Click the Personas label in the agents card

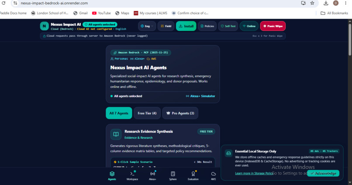click(119, 59)
